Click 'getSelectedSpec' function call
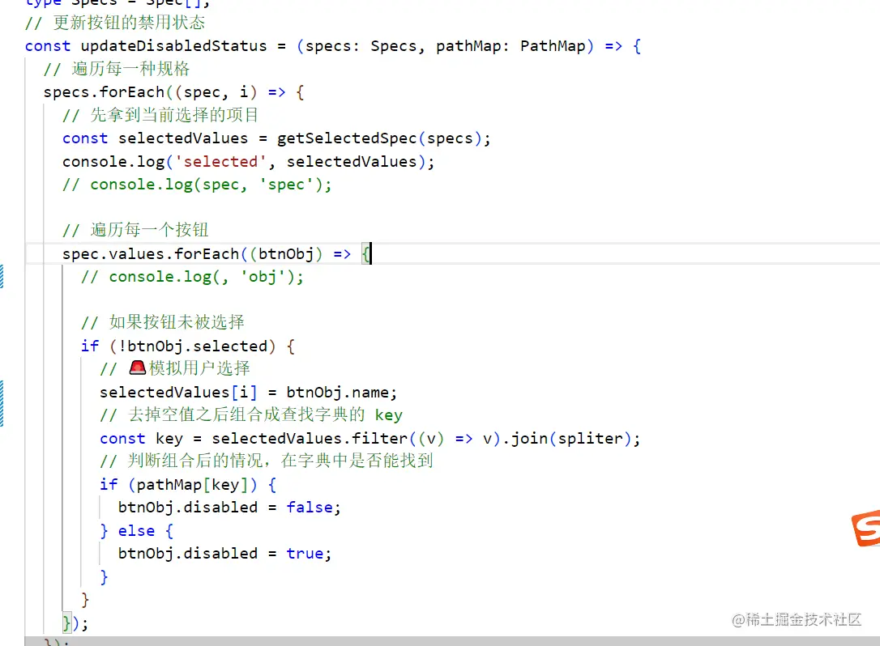This screenshot has height=646, width=880. (x=347, y=138)
